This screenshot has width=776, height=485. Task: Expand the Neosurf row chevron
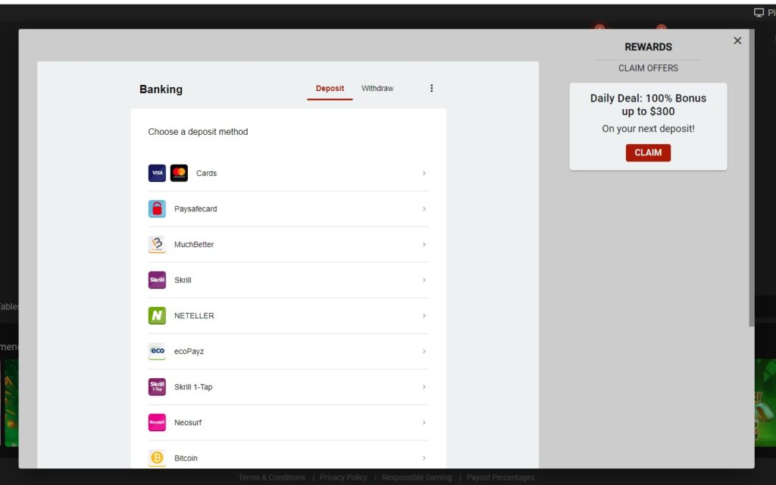(424, 423)
